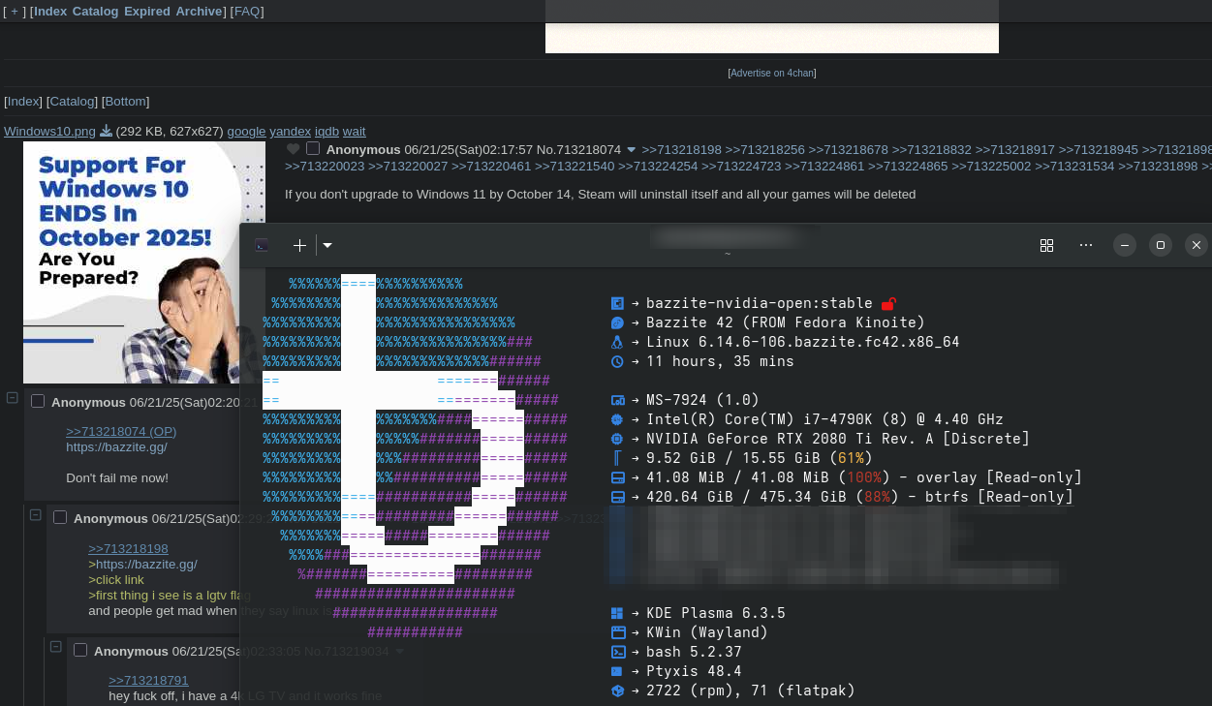The width and height of the screenshot is (1212, 706).
Task: Open backlink >>713218256 in OP header
Action: [765, 150]
